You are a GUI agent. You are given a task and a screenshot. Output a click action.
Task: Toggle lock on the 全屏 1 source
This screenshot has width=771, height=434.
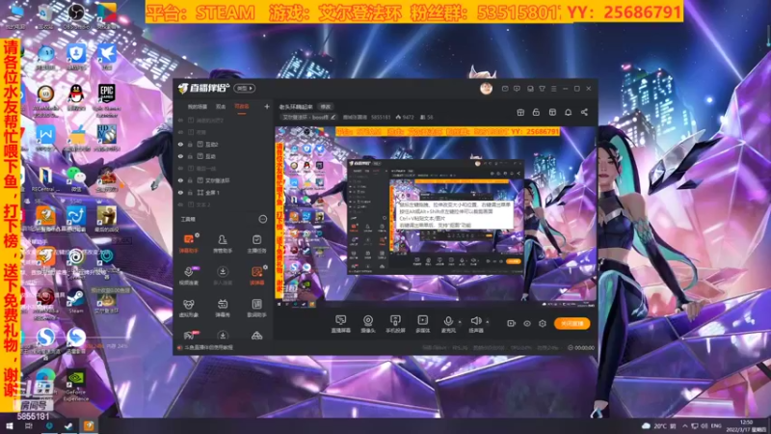click(190, 192)
